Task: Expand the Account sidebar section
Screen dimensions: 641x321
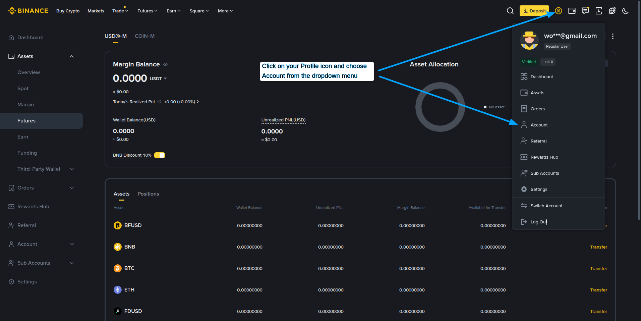Action: pos(72,244)
